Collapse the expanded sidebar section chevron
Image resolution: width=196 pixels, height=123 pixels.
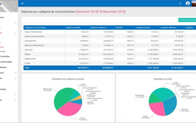16,33
